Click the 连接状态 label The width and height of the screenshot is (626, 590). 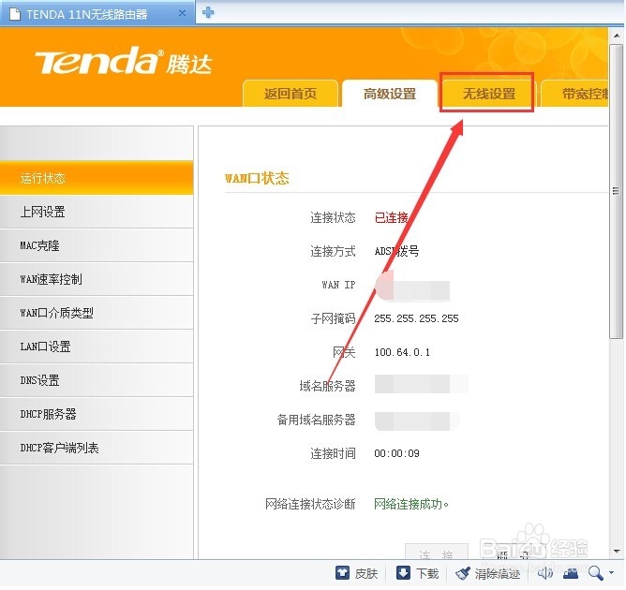tap(333, 217)
